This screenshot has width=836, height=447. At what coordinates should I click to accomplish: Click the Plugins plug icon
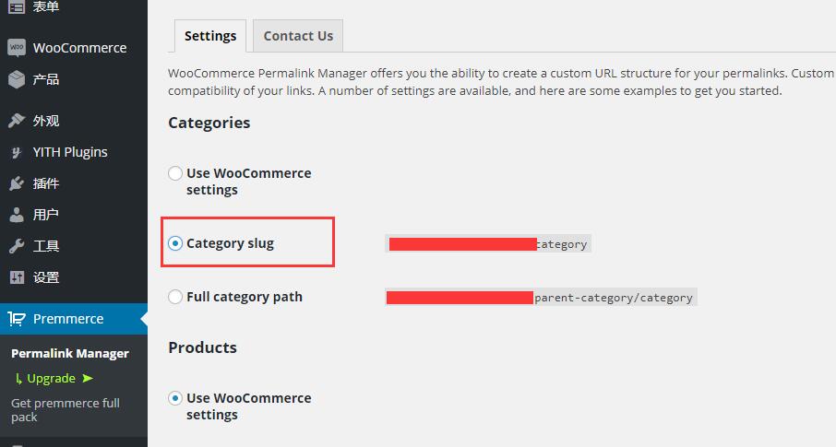[17, 183]
